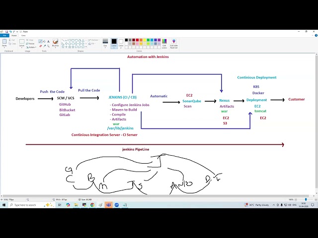Pick the red color swatch
Screen dimensions: 318x238
pyautogui.click(x=137, y=40)
